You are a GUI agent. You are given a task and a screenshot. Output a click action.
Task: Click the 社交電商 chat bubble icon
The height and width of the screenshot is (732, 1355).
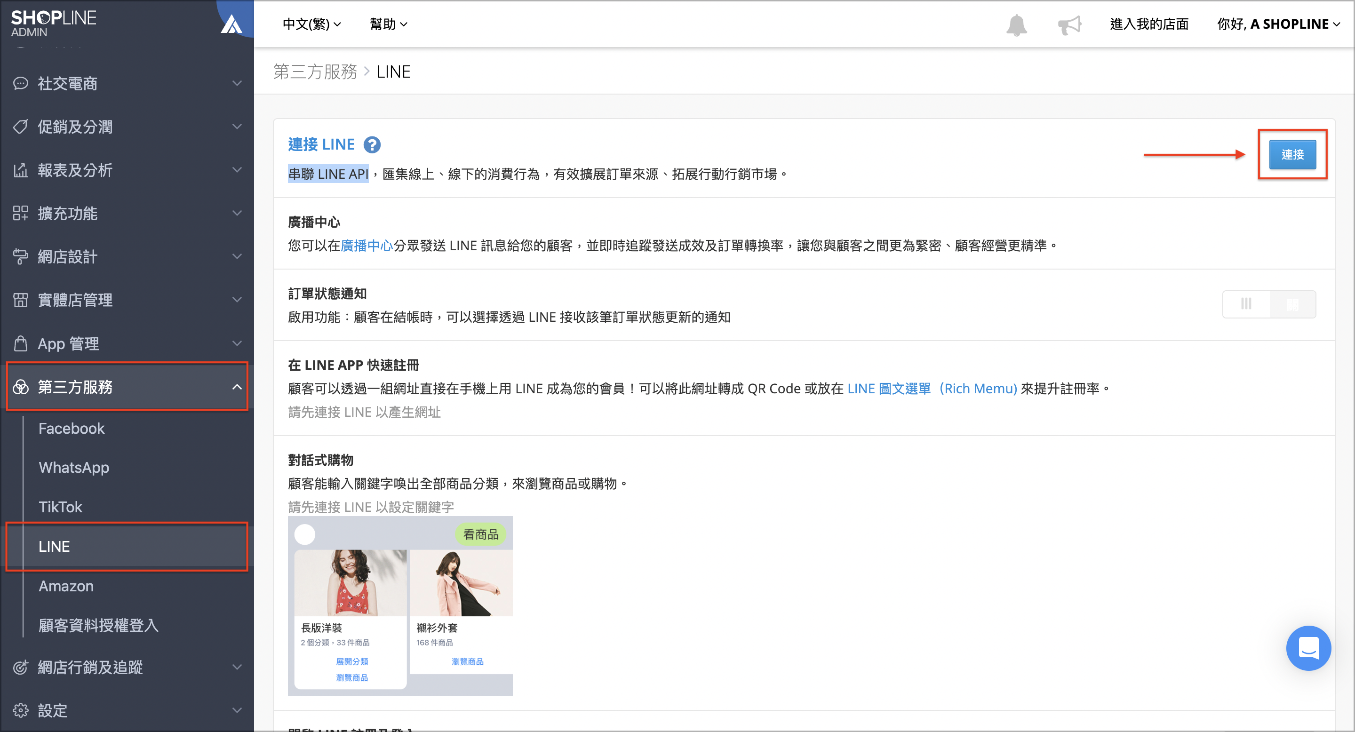point(21,84)
